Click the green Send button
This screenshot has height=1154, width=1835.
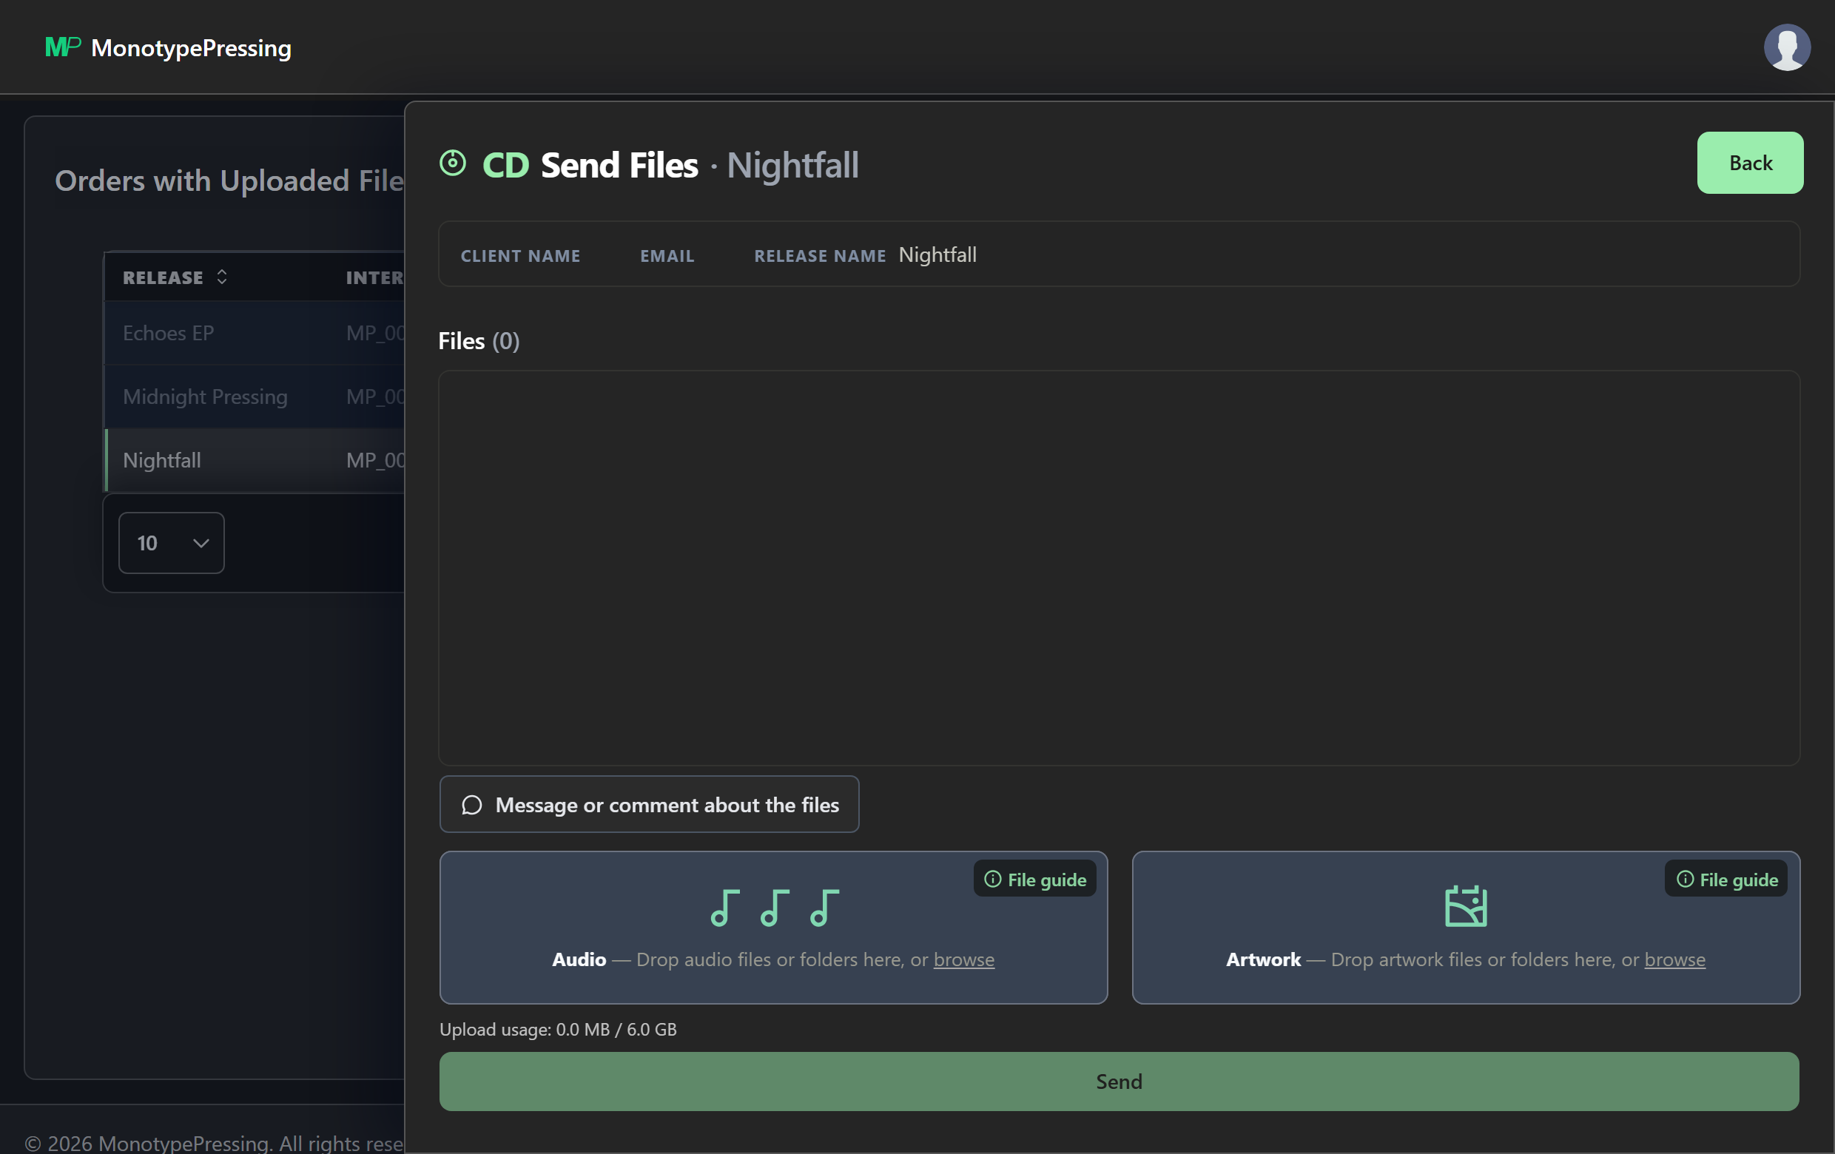(x=1119, y=1081)
